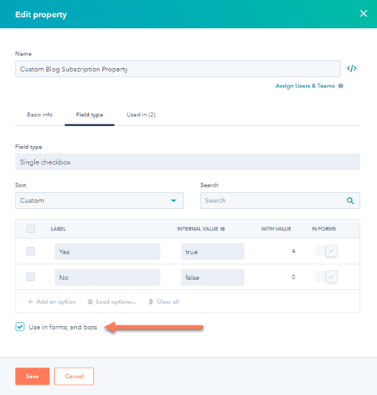Cancel editing the property
Image resolution: width=377 pixels, height=395 pixels.
click(x=74, y=376)
